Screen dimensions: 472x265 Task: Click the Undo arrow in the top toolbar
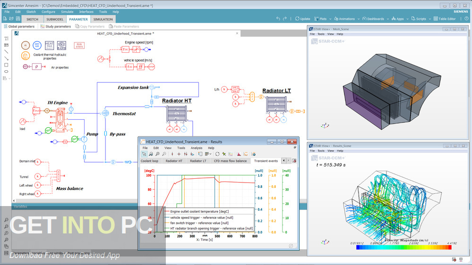(278, 19)
